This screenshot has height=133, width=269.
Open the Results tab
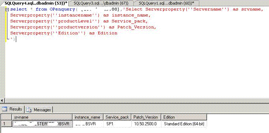pos(13,109)
